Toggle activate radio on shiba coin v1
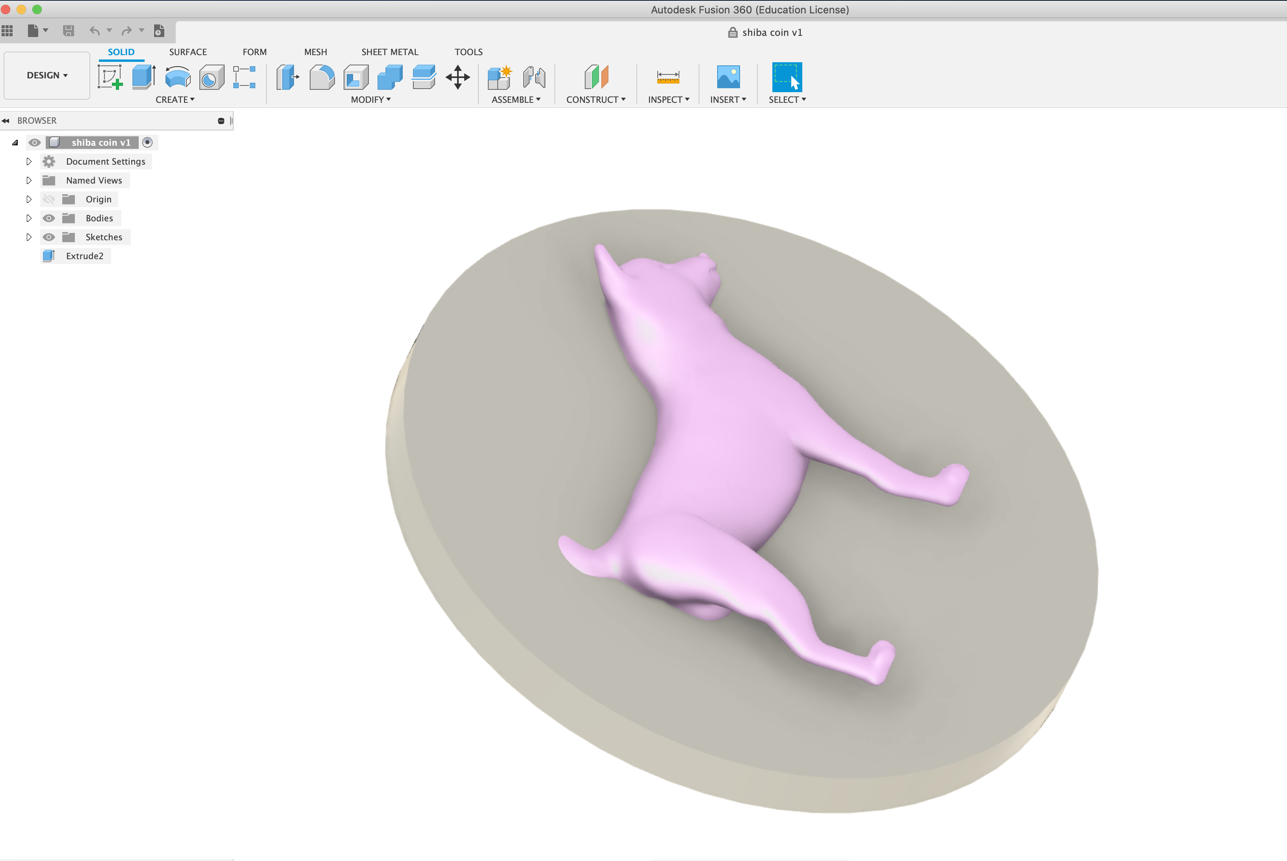This screenshot has height=861, width=1287. 147,143
